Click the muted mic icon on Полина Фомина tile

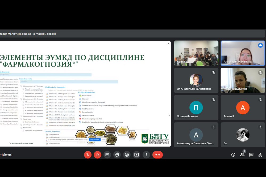pos(214,100)
